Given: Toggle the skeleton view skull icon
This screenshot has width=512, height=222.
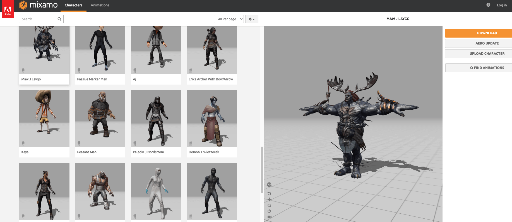Looking at the screenshot, I should pos(269,185).
